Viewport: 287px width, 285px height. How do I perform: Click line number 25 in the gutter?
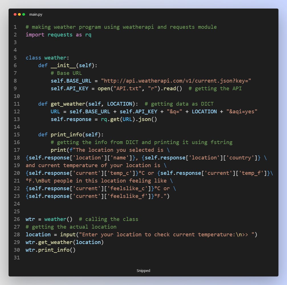tap(17, 211)
